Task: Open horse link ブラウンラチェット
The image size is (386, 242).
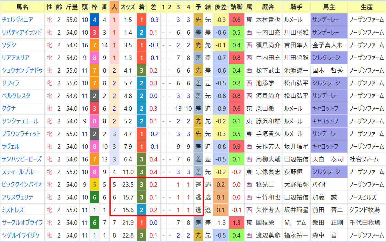Action: 21,134
